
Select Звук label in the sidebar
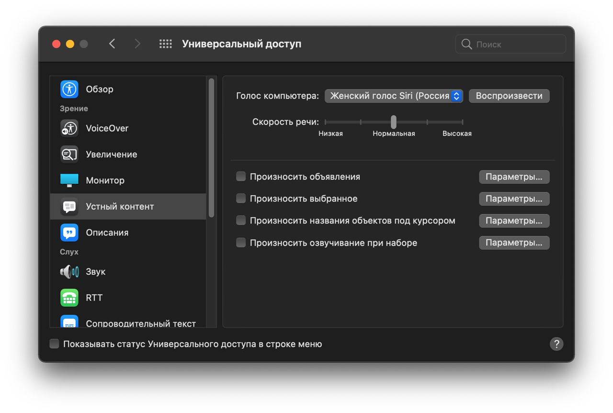[x=96, y=272]
